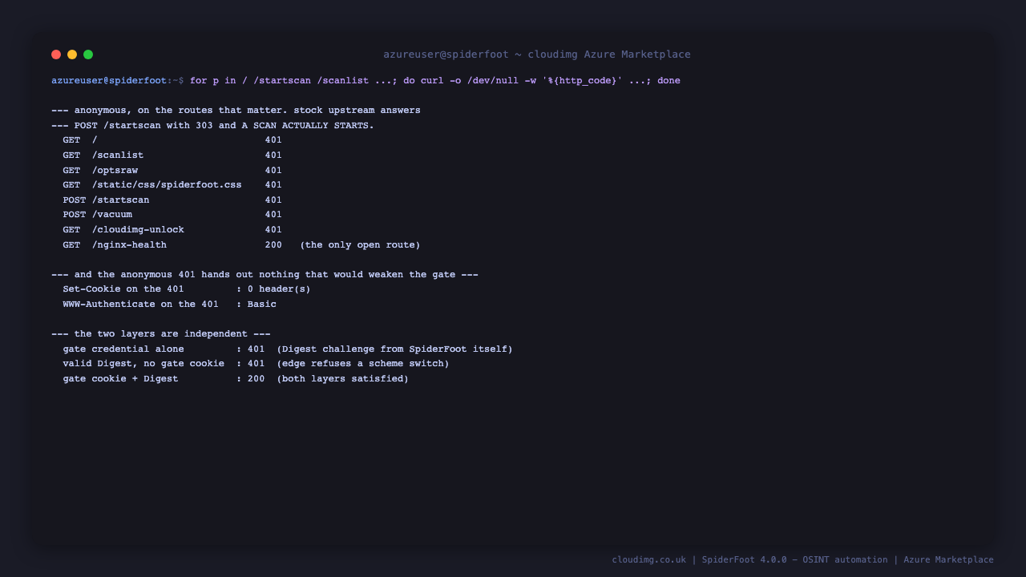Click the terminal title azureuser@spiderfoot
Viewport: 1026px width, 577px height.
tap(446, 54)
